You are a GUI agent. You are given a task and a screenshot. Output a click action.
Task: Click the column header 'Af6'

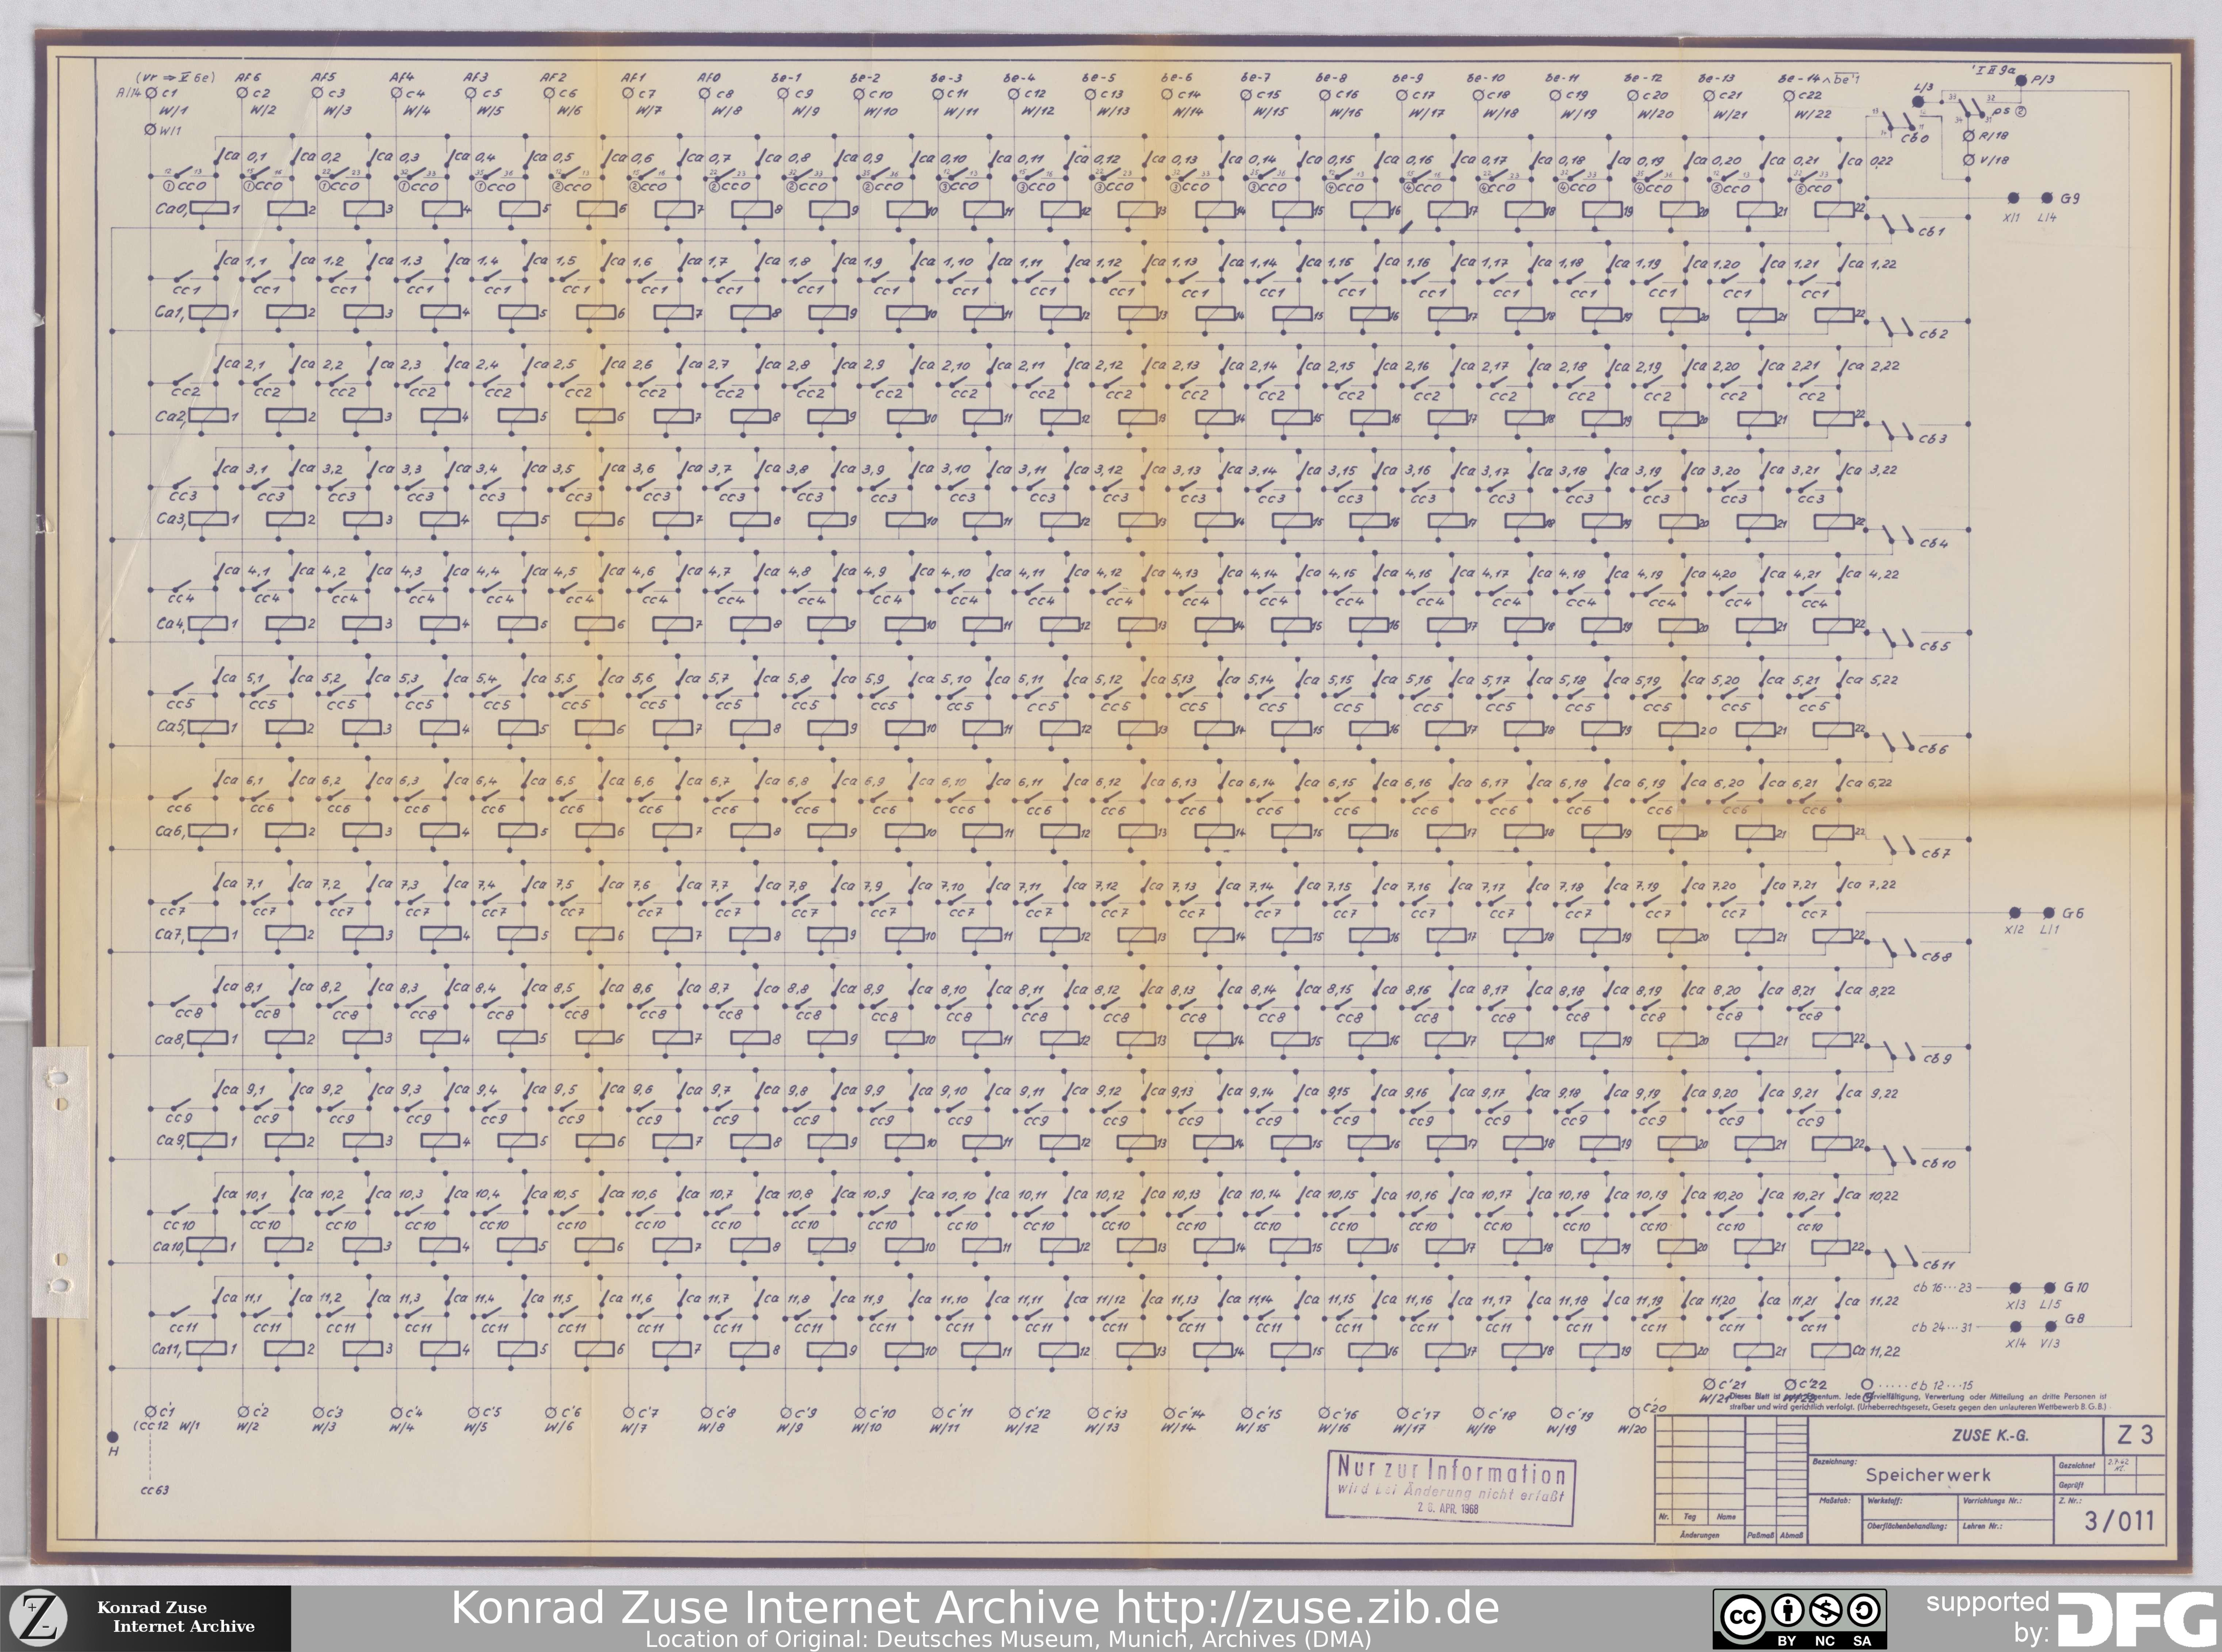pos(248,77)
